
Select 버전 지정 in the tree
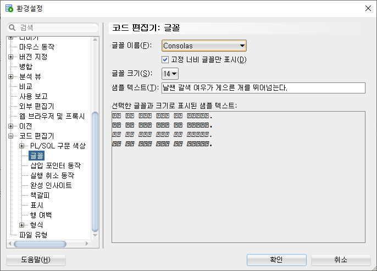(x=33, y=57)
